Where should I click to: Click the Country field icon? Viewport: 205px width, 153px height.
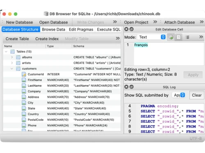pyautogui.click(x=24, y=114)
